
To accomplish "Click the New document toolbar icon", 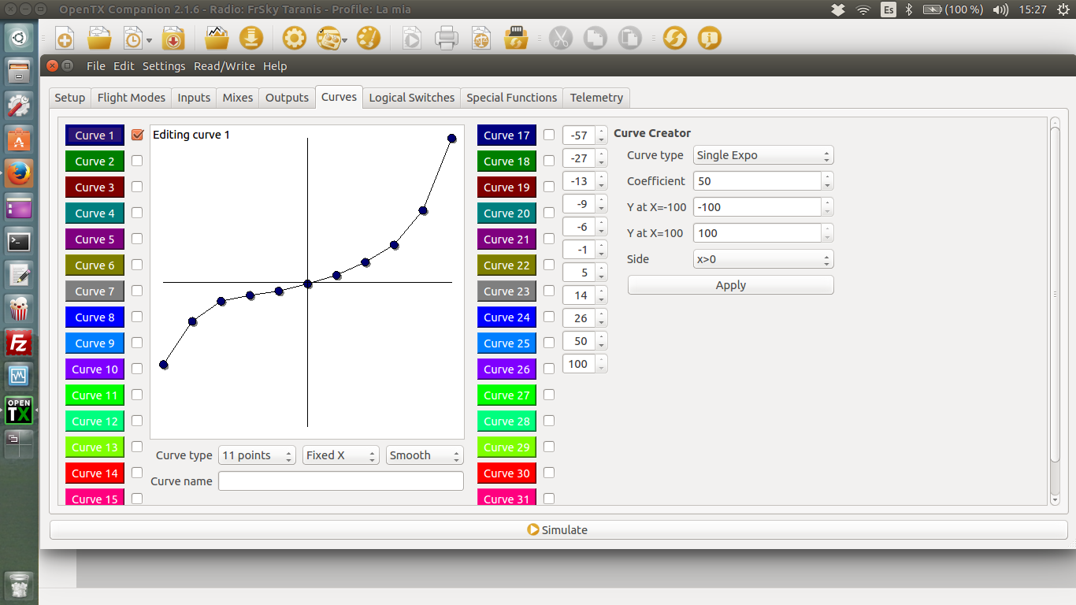I will pos(65,38).
